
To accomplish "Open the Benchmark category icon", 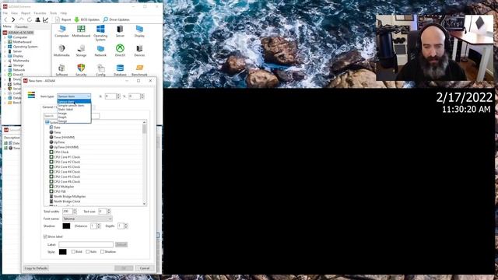I will point(139,70).
